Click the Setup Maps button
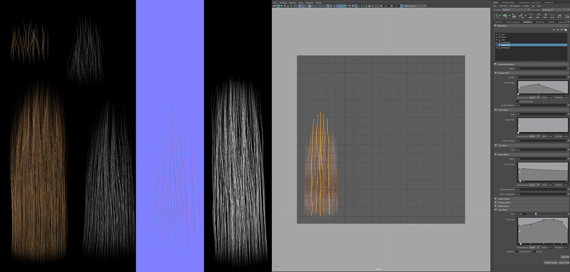The width and height of the screenshot is (570, 272). (x=565, y=257)
